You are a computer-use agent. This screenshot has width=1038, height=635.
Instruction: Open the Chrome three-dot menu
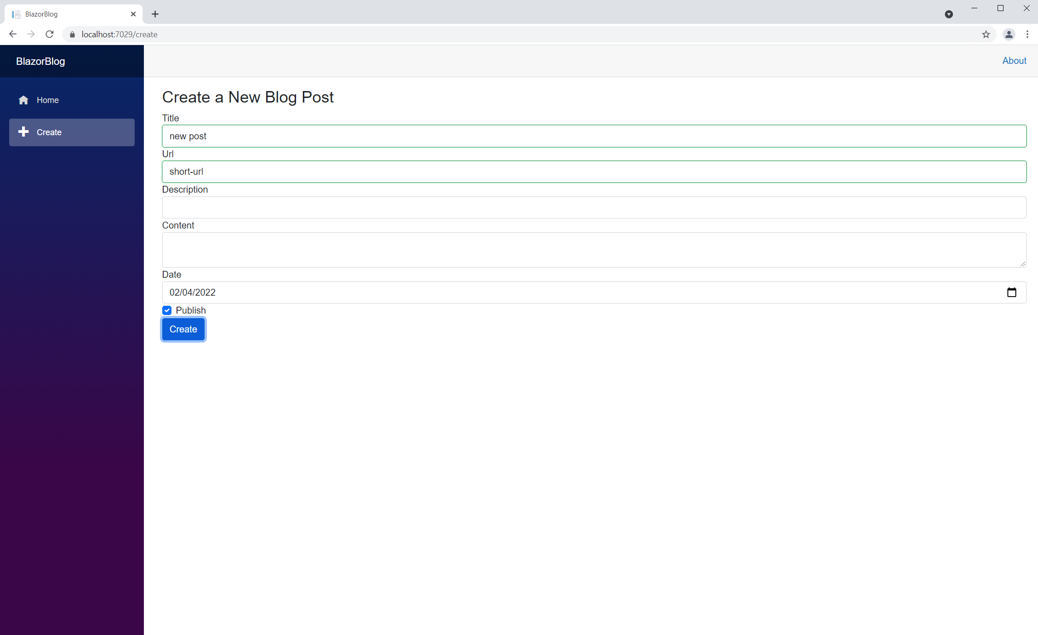1027,34
